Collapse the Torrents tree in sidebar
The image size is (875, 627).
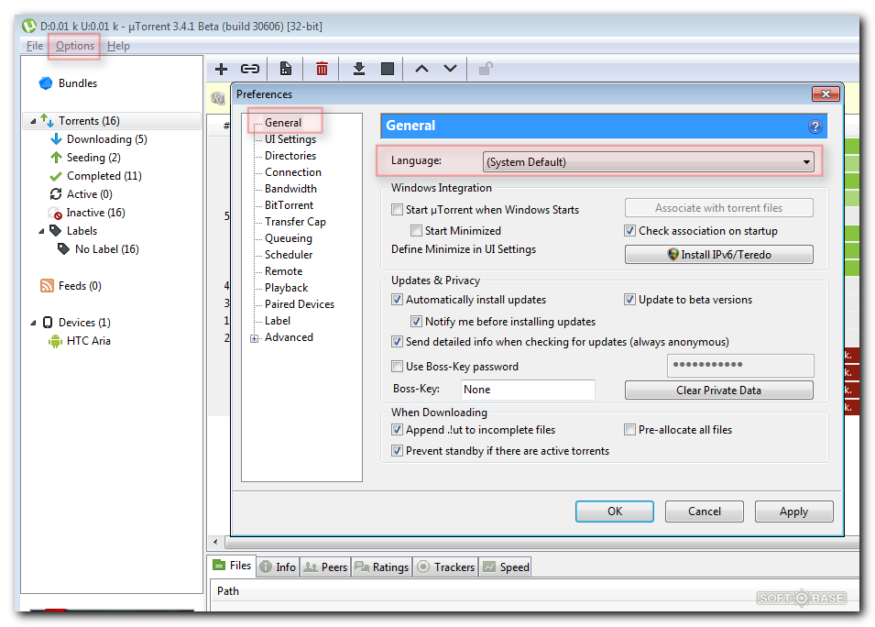[x=33, y=121]
